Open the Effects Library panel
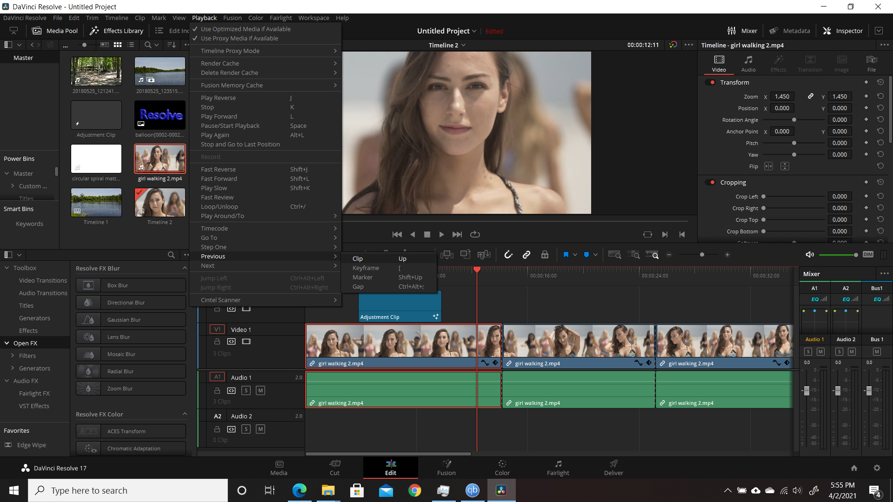This screenshot has height=502, width=893. (x=116, y=31)
